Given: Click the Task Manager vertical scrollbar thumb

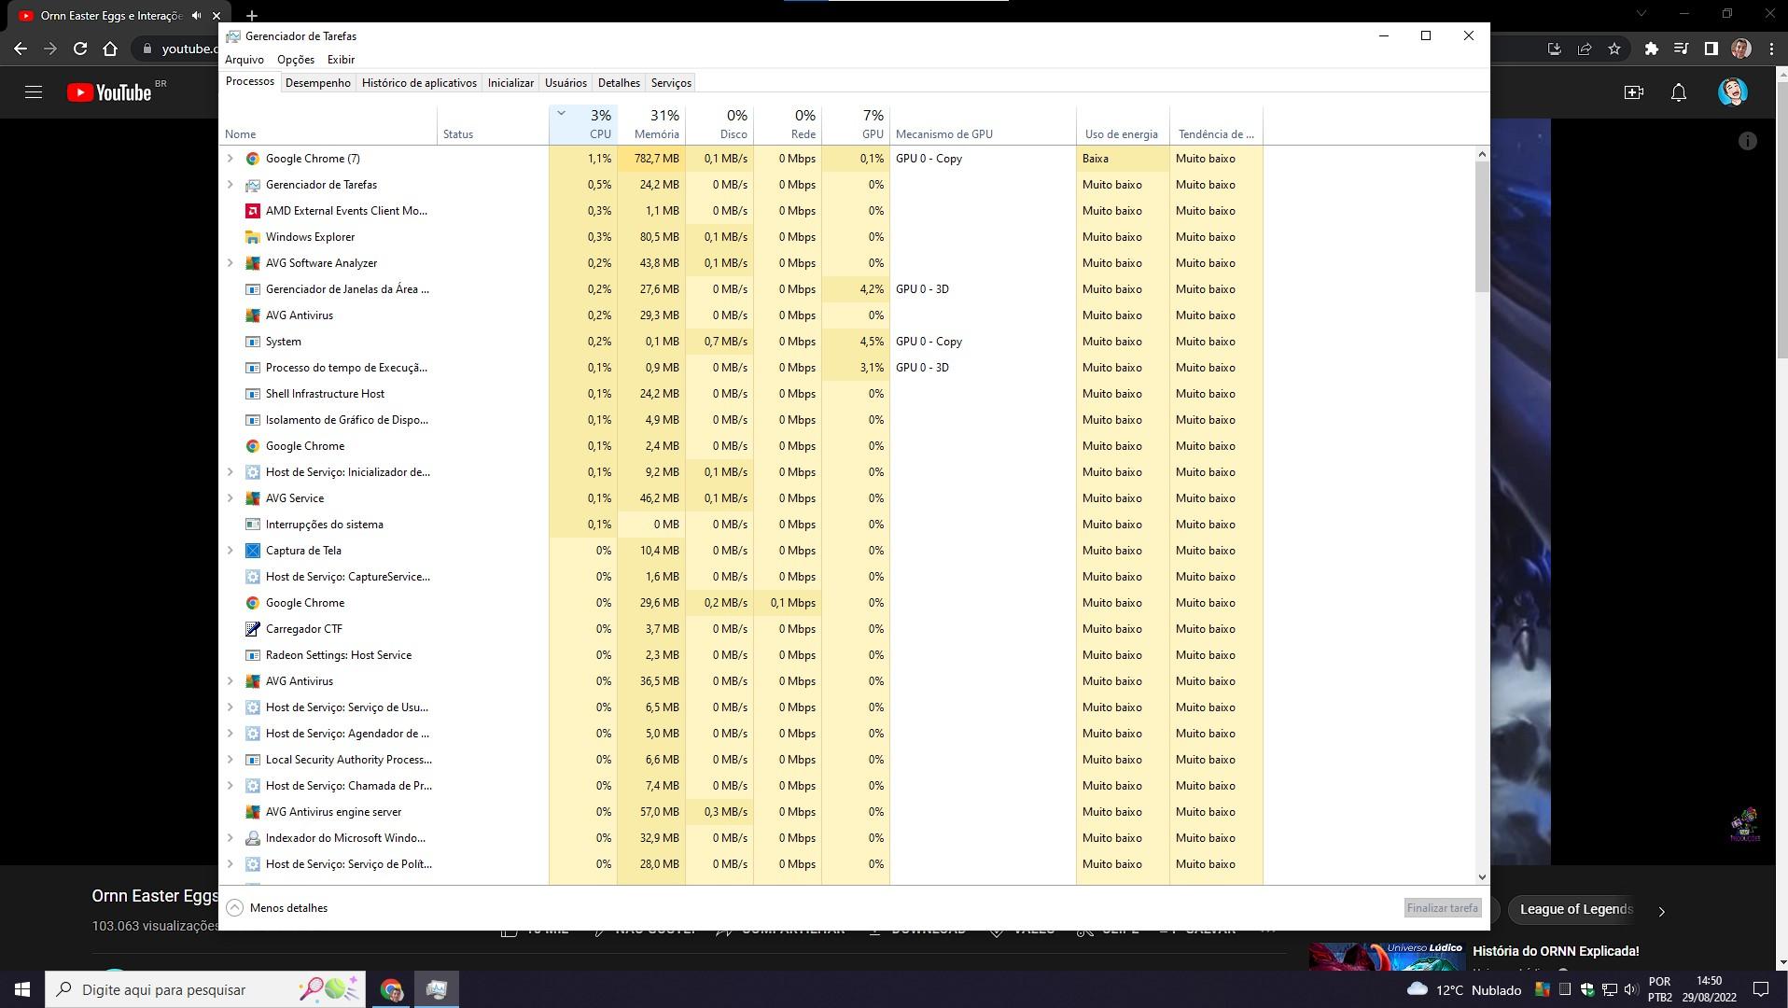Looking at the screenshot, I should pyautogui.click(x=1482, y=226).
